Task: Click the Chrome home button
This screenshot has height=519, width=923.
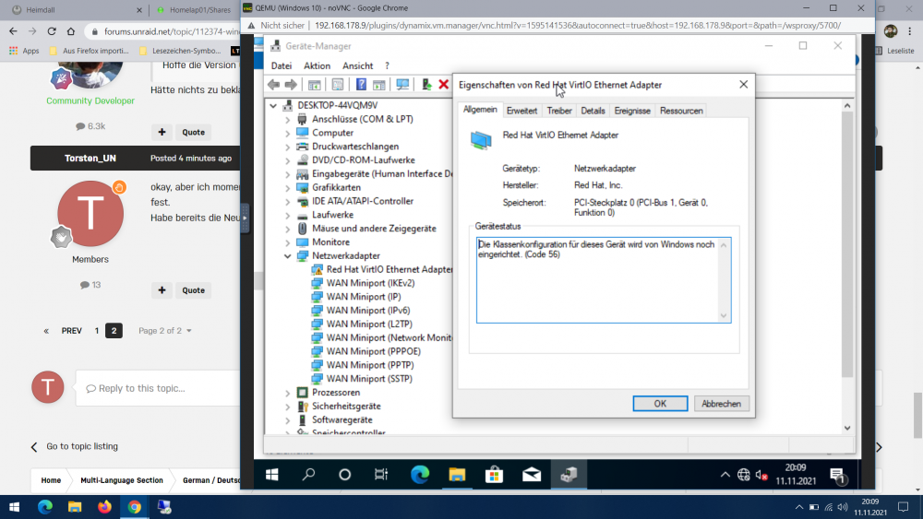Action: coord(71,31)
